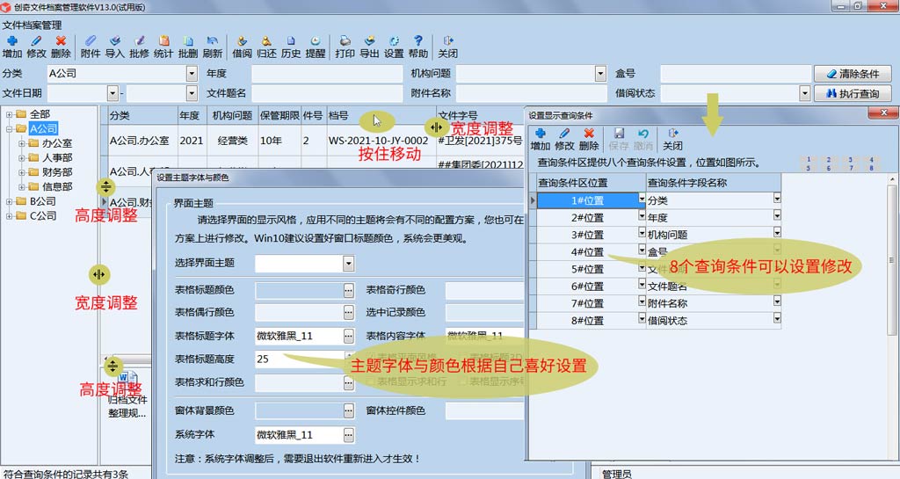Click the 文件档案管理 menu label
Viewport: 900px width, 479px height.
coord(33,25)
